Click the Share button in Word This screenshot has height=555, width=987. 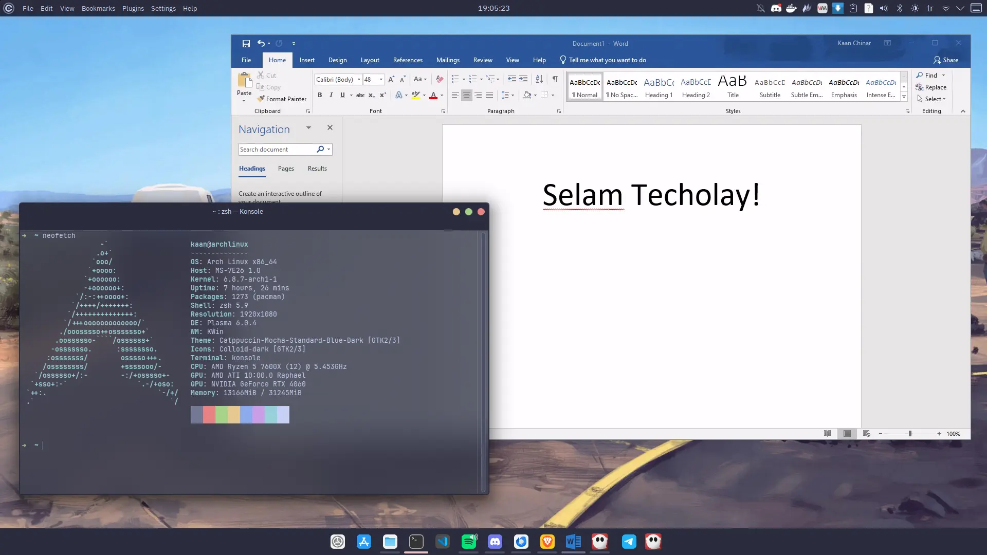pos(946,60)
